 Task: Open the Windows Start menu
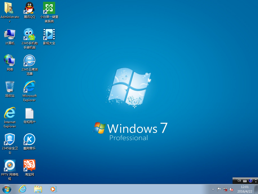coord(7,189)
